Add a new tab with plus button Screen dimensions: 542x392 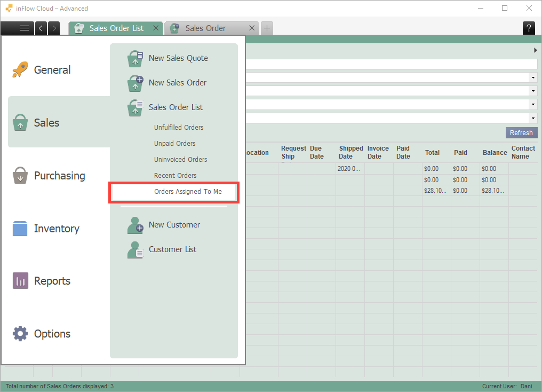pyautogui.click(x=267, y=28)
